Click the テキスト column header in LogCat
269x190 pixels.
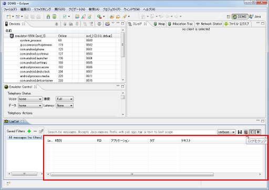pos(221,141)
